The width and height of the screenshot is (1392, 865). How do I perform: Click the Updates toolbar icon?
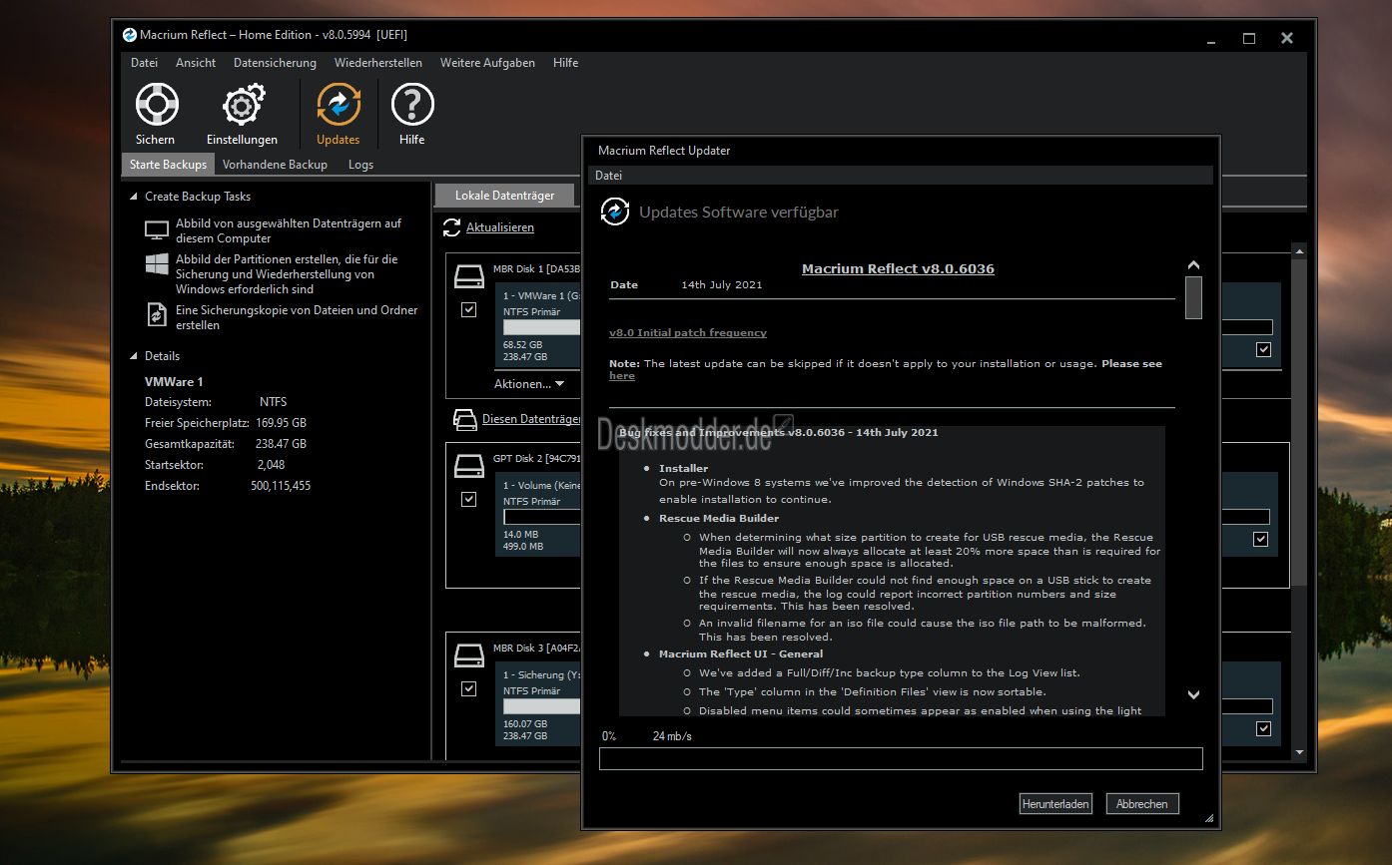tap(339, 105)
